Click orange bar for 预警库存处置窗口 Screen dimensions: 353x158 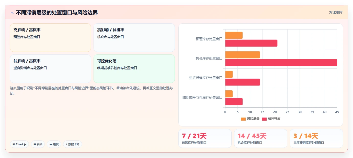coord(234,35)
